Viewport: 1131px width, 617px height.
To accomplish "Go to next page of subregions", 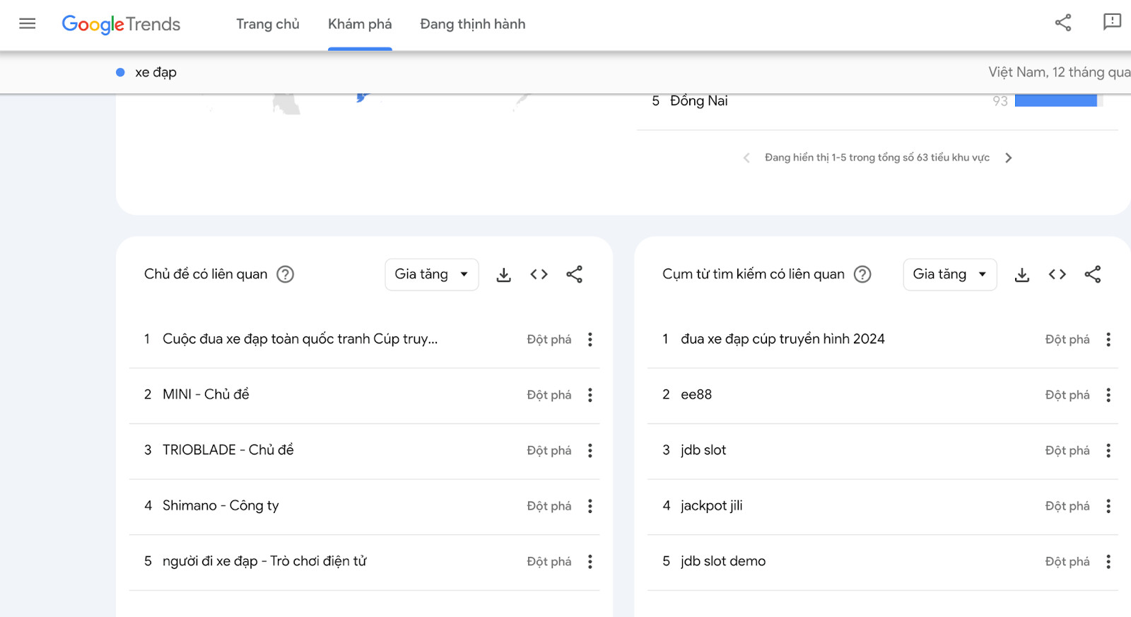I will click(1009, 158).
